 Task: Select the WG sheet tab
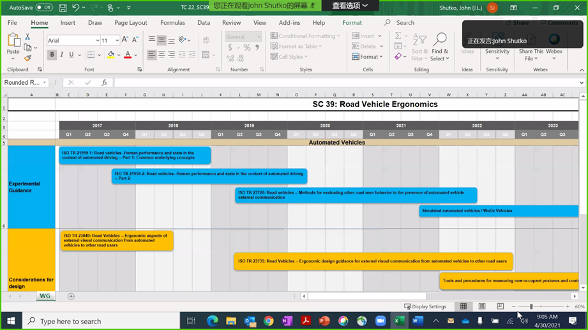tap(45, 296)
